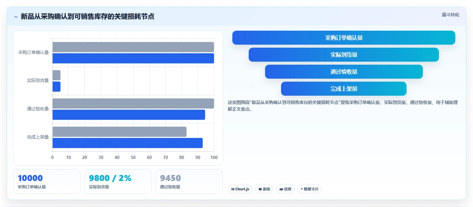This screenshot has height=207, width=473.
Task: Click the description paragraph starting 这张图围绕
Action: point(343,106)
